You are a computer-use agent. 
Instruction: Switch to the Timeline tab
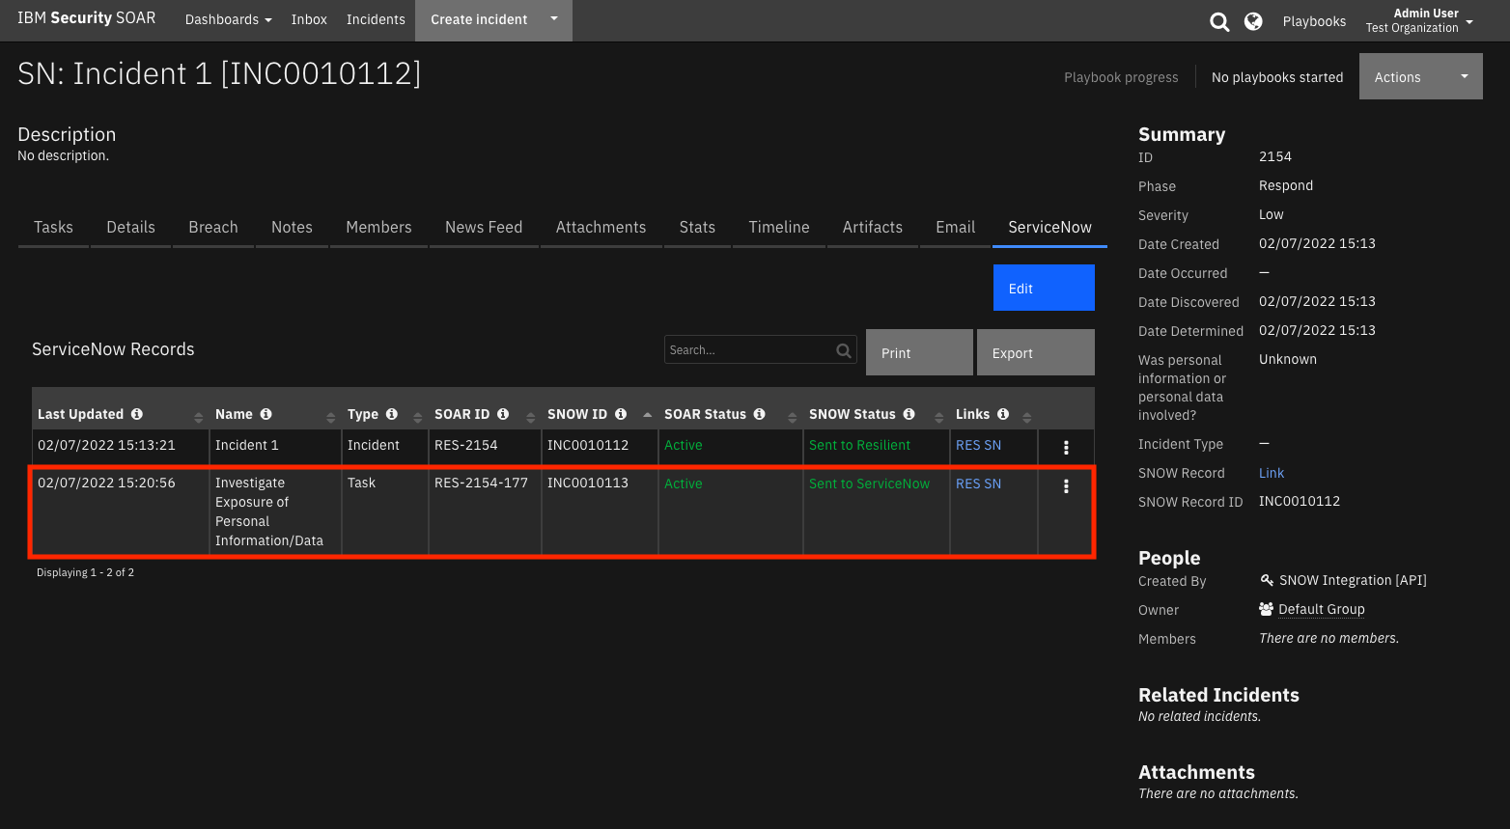pos(778,227)
